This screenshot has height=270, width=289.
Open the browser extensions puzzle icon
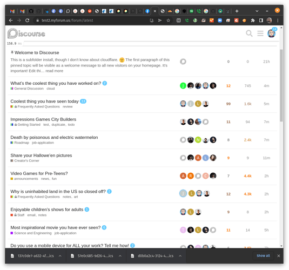point(253,21)
